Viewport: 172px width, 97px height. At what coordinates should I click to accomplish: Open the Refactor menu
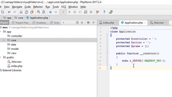(38, 7)
